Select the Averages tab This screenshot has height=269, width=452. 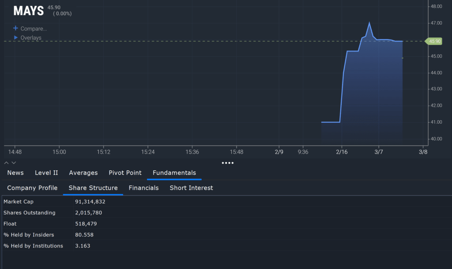83,173
